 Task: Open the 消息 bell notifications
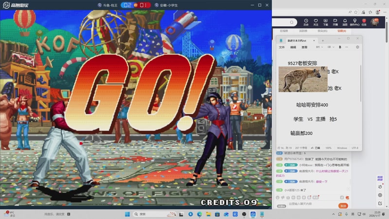(345, 22)
